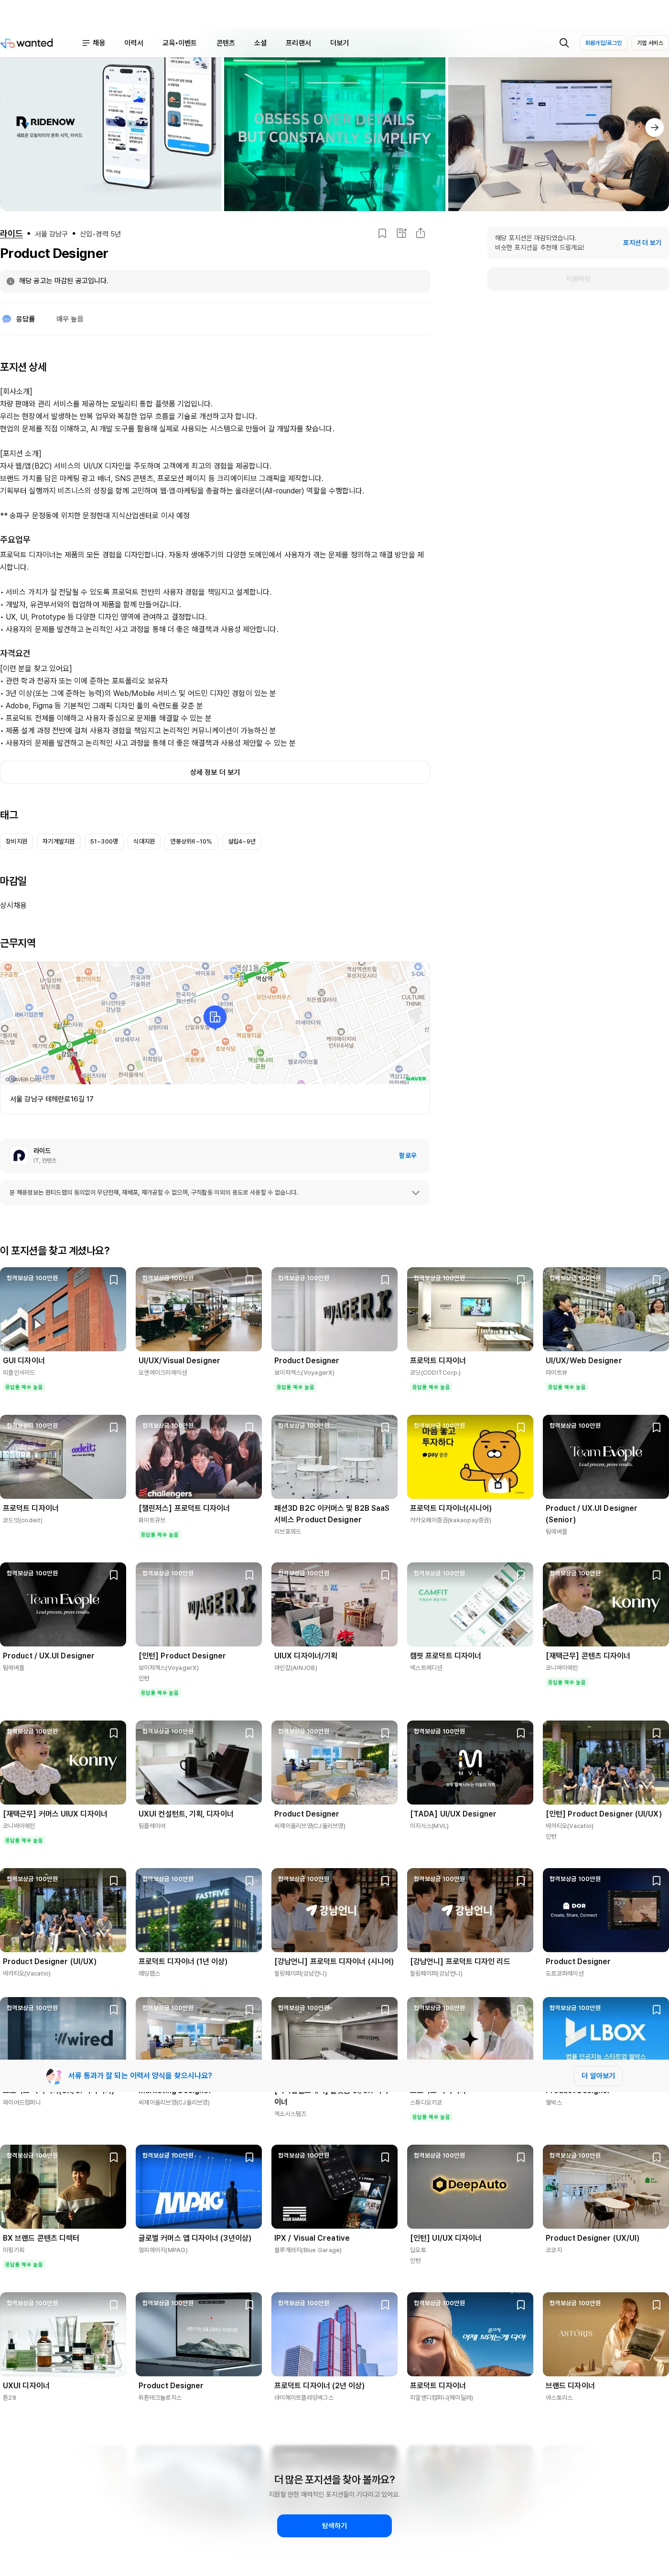The height and width of the screenshot is (2576, 669).
Task: Open the 프리랜서 menu item
Action: [298, 43]
